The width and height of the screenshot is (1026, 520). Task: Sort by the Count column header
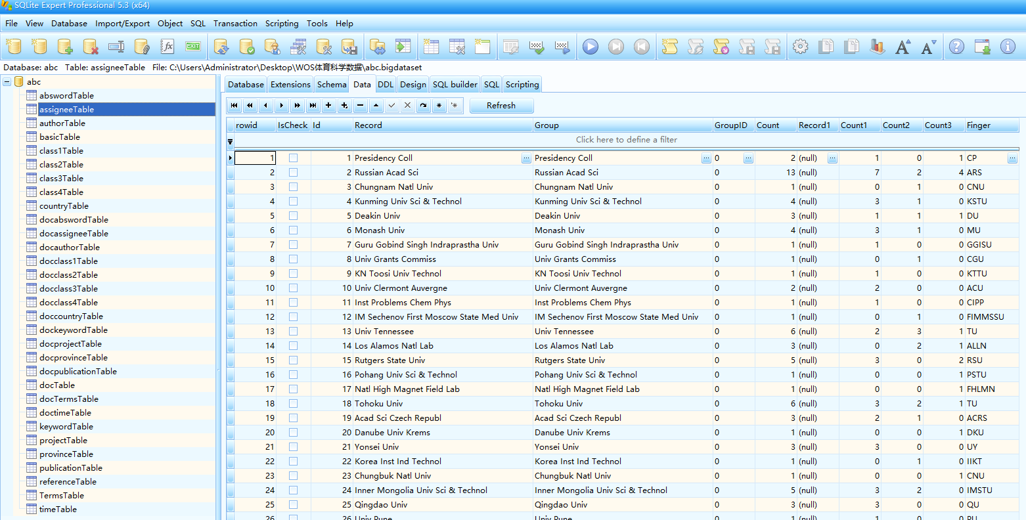[x=775, y=125]
